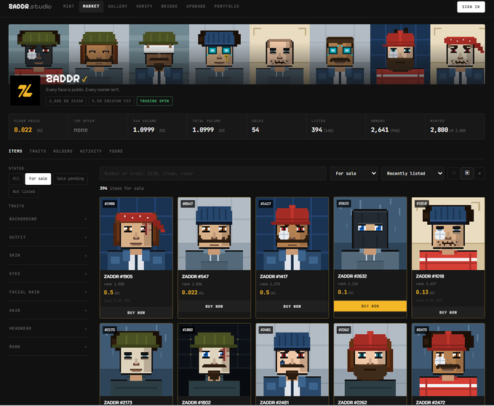Click the #1018 badge on the card
Viewport: 494px width, 406px height.
click(421, 204)
